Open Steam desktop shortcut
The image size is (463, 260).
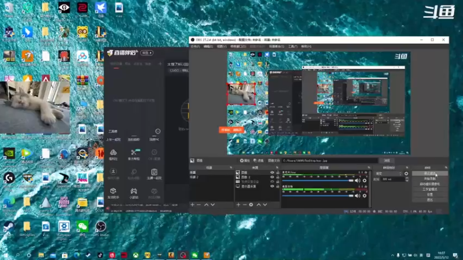tap(9, 228)
